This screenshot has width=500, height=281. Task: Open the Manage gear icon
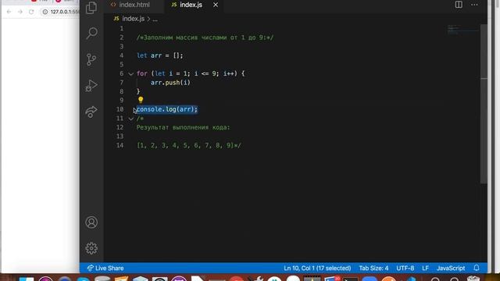pos(91,248)
